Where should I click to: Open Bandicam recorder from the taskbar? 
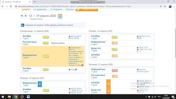pyautogui.click(x=22, y=97)
